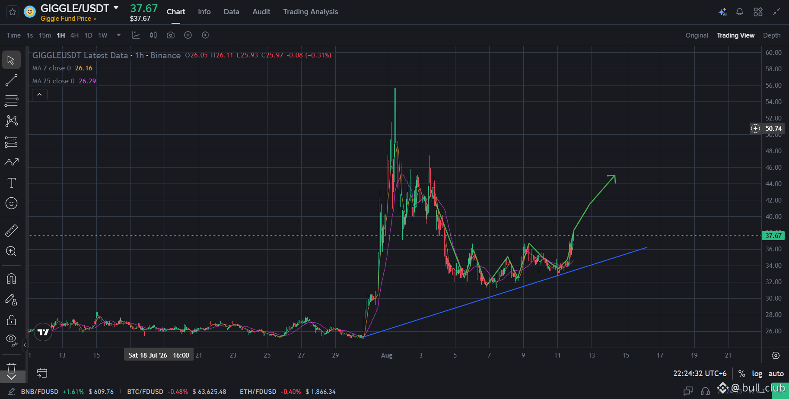This screenshot has width=789, height=399.
Task: Open the technical indicators icon
Action: click(x=136, y=35)
